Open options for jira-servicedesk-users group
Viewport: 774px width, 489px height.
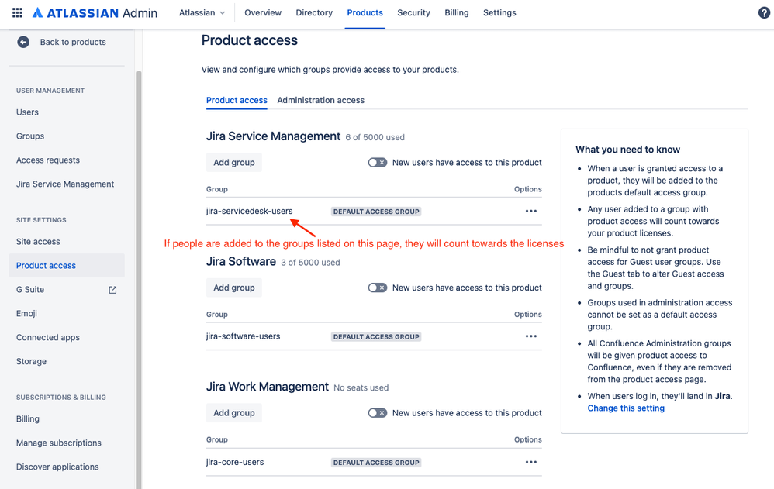pyautogui.click(x=531, y=212)
